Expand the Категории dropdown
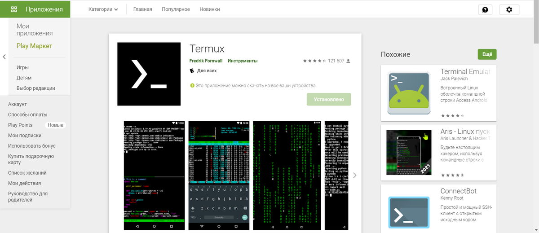 coord(103,9)
